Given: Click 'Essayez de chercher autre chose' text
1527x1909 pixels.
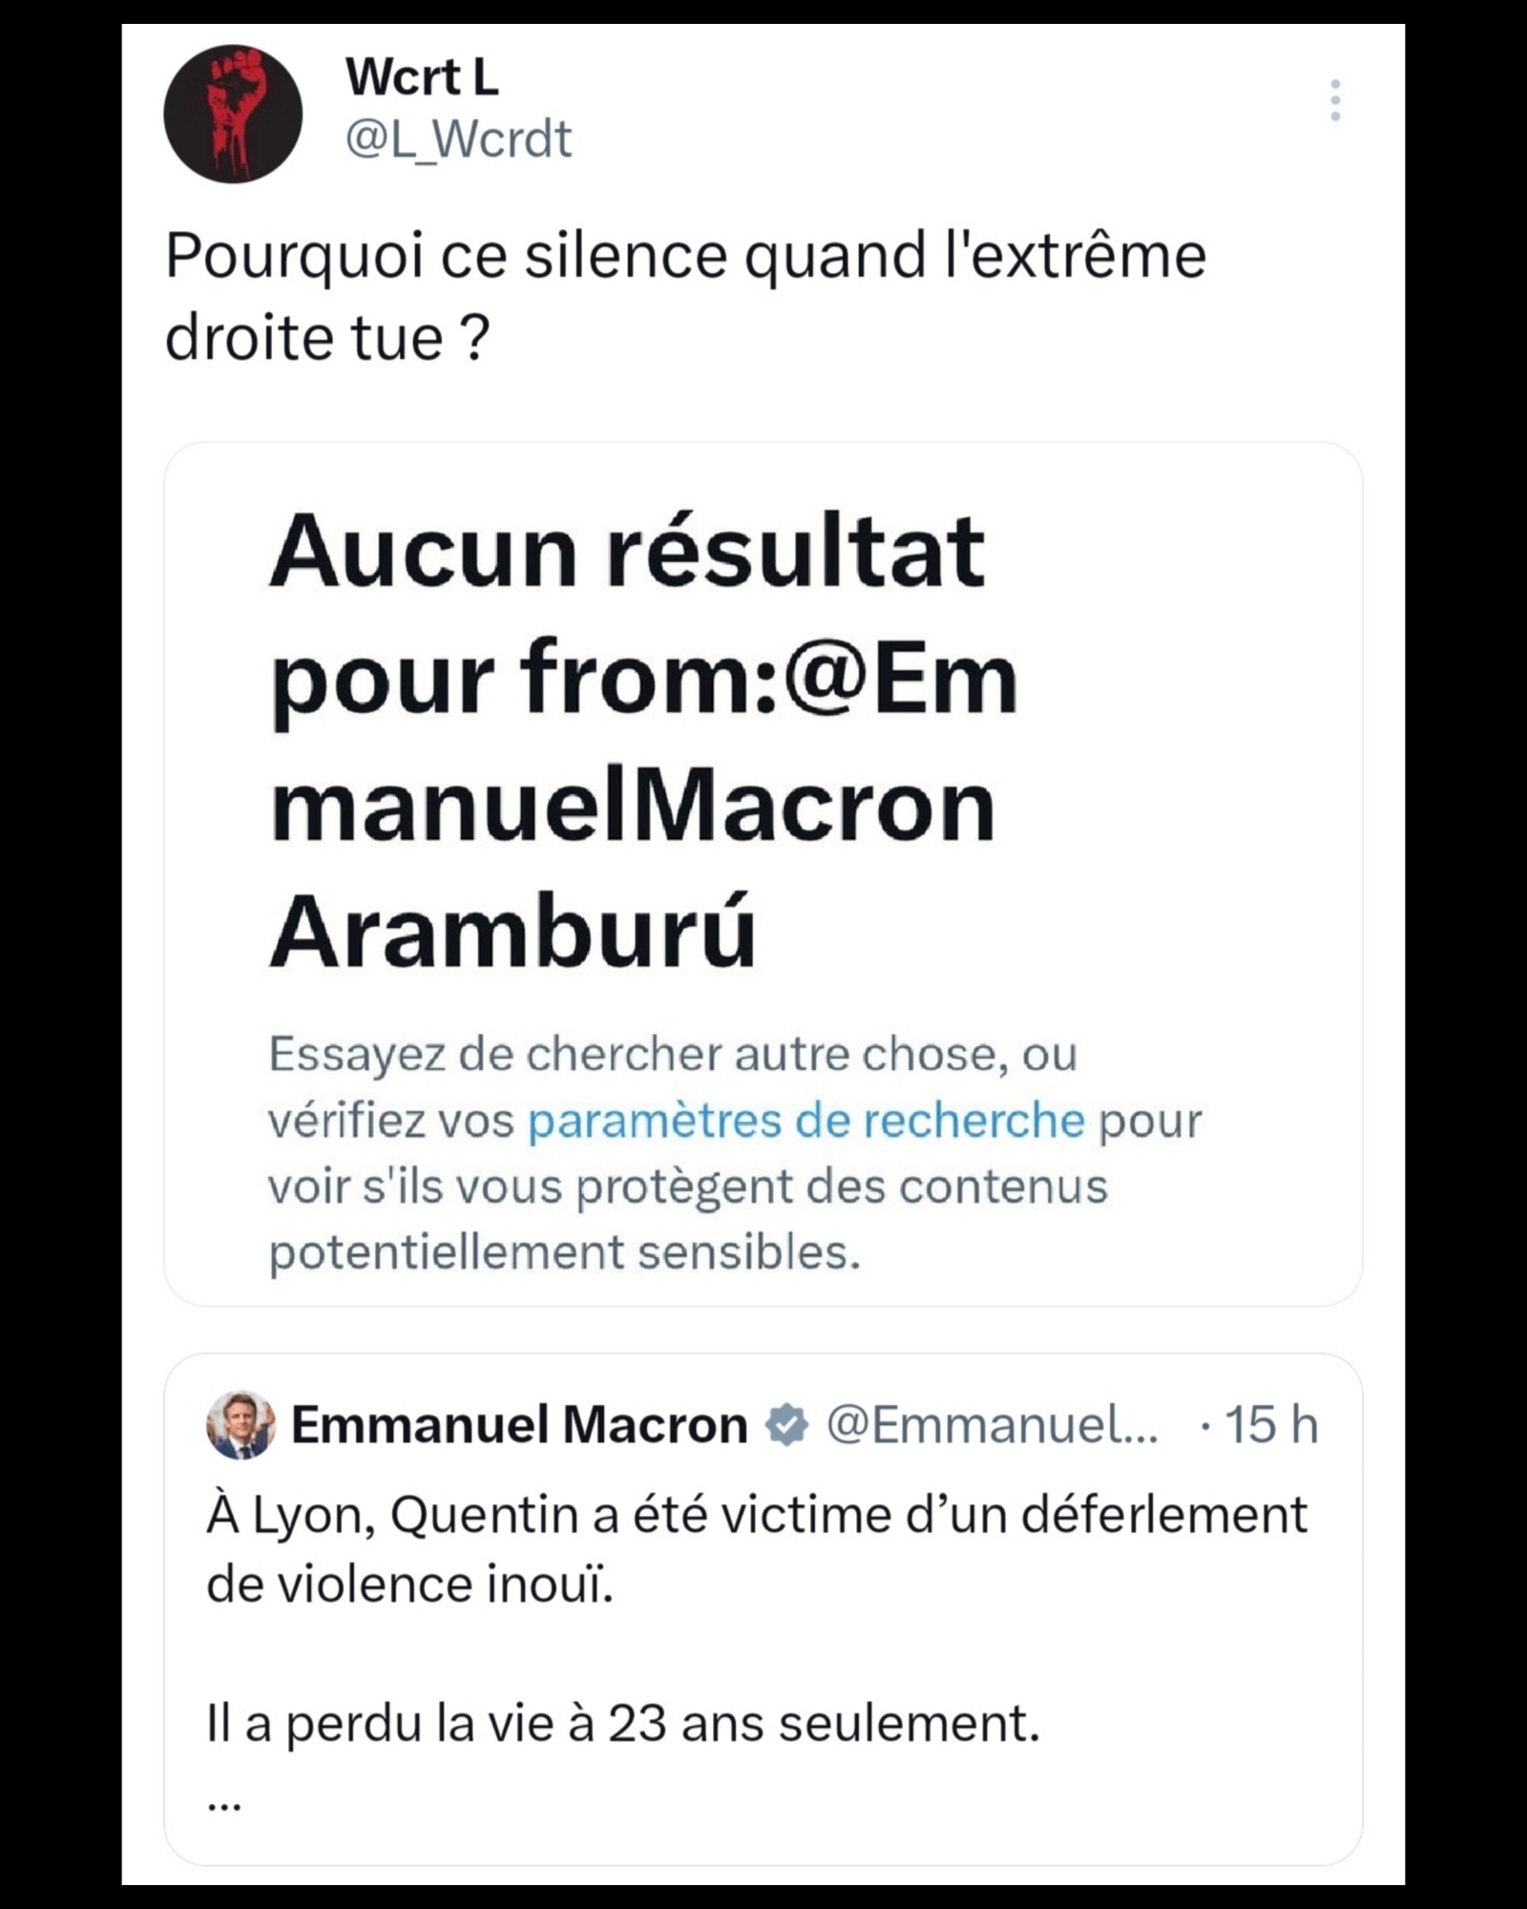Looking at the screenshot, I should tap(673, 1055).
